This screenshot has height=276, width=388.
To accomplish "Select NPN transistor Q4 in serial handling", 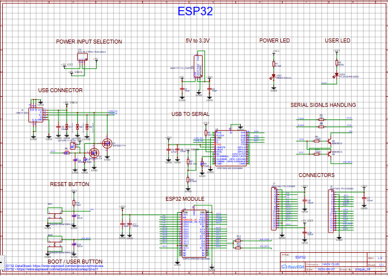I will pos(329,154).
